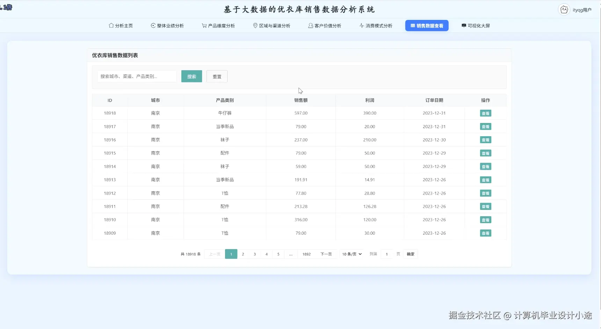The width and height of the screenshot is (601, 329).
Task: Jump to last page 1892
Action: tap(306, 254)
